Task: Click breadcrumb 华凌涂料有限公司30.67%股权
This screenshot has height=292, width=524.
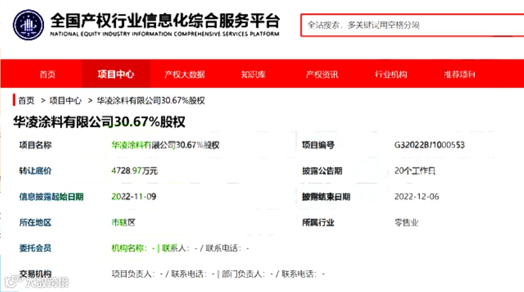Action: tap(151, 100)
